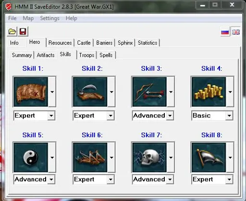Open Skill 2 level dropdown showing Expert
The width and height of the screenshot is (246, 201).
pos(94,115)
